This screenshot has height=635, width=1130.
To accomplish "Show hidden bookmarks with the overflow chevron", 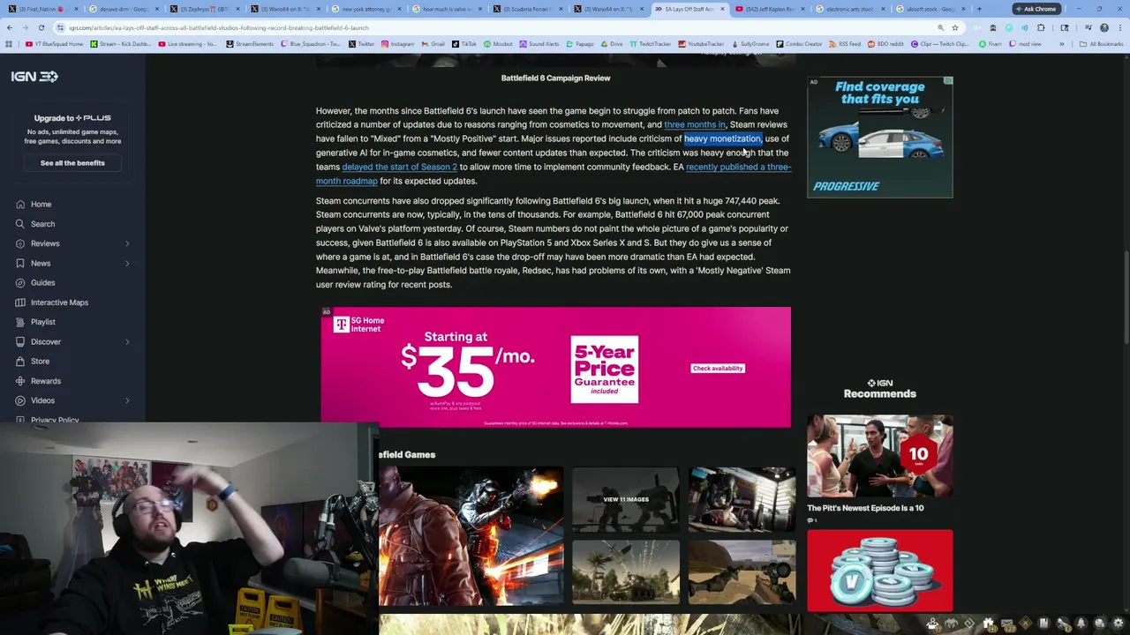I will pyautogui.click(x=1062, y=43).
